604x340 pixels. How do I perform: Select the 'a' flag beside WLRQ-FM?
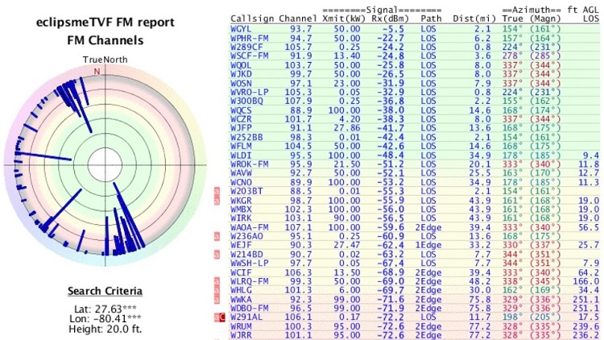(x=216, y=283)
